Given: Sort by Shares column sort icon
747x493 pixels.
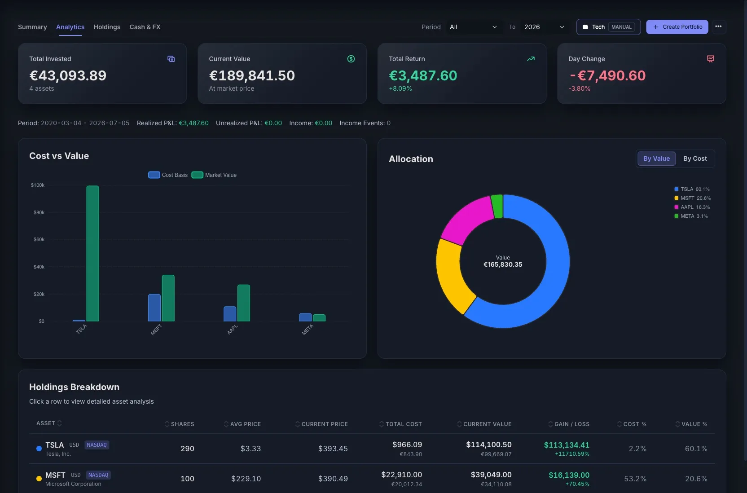Looking at the screenshot, I should coord(167,424).
